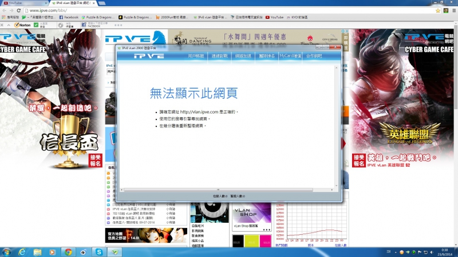Click the horizontal scrollbar in the IPvE window
The width and height of the screenshot is (458, 257).
tap(218, 190)
